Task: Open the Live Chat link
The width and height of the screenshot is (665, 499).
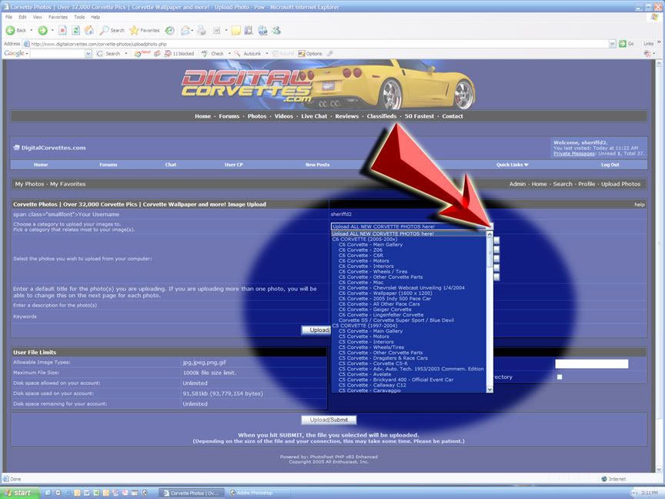Action: point(314,116)
